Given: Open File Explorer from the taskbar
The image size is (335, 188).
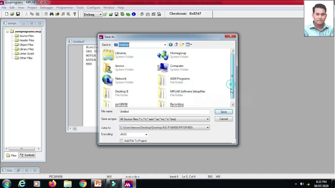Looking at the screenshot, I should (x=68, y=184).
